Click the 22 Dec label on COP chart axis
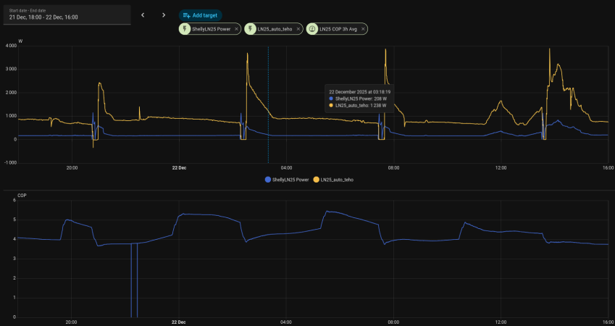Viewport: 615px width, 326px height. [x=179, y=322]
